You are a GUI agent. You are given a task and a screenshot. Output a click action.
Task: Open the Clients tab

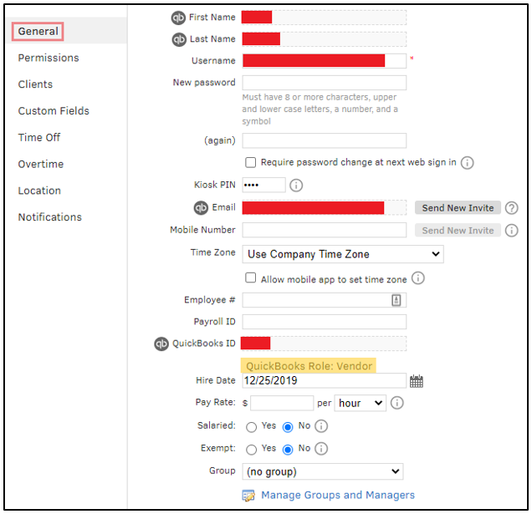tap(35, 84)
